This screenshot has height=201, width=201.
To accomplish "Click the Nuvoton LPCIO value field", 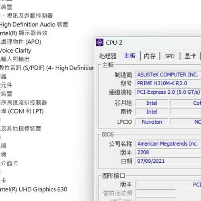I will coord(152,122).
